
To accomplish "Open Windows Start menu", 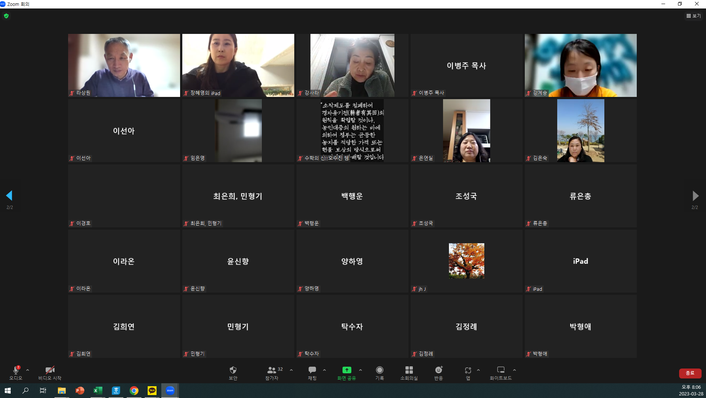I will coord(8,391).
